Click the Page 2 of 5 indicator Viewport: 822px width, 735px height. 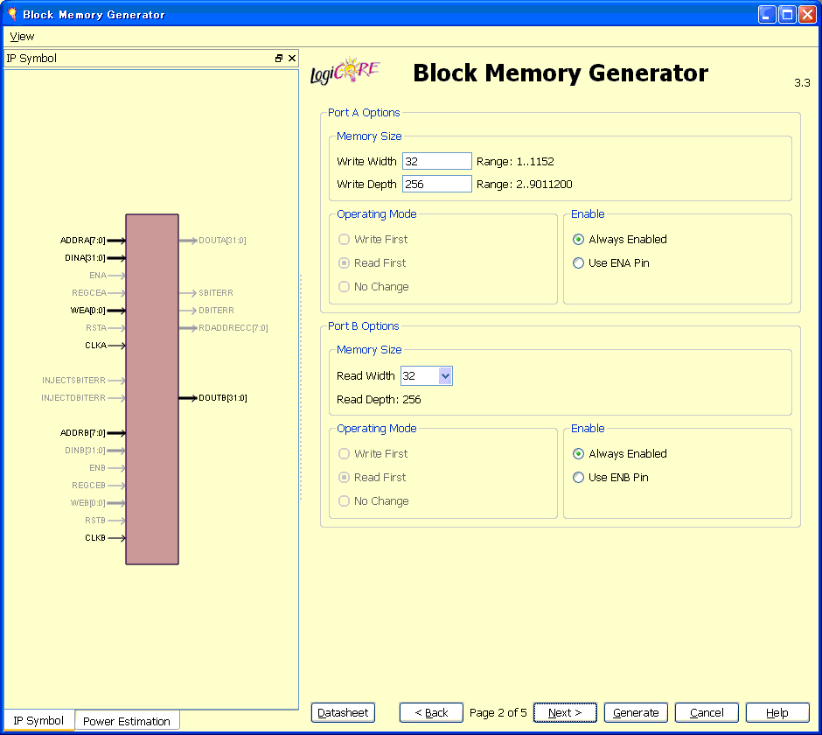point(498,712)
